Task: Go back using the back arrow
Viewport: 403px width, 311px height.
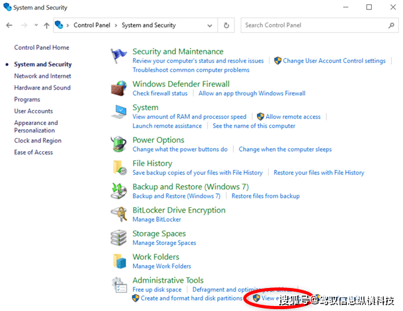Action: click(x=9, y=25)
